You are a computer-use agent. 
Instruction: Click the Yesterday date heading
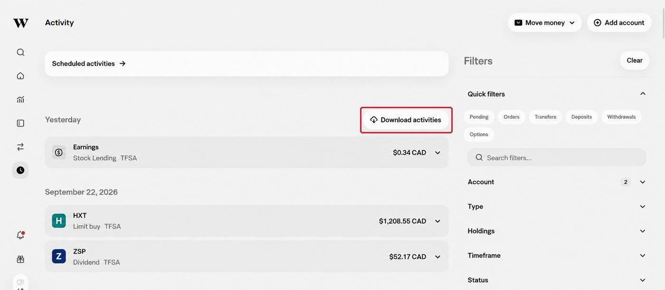pos(63,120)
